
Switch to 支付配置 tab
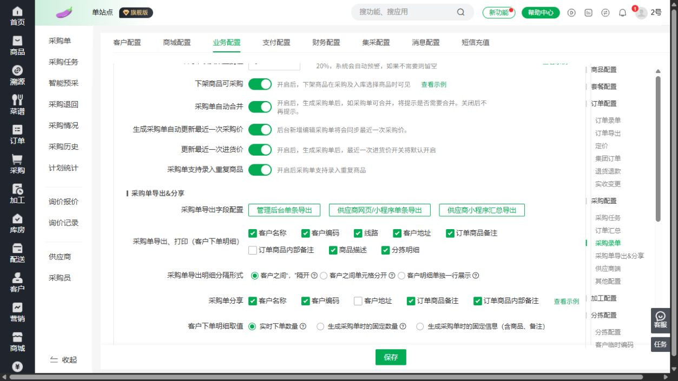click(276, 42)
